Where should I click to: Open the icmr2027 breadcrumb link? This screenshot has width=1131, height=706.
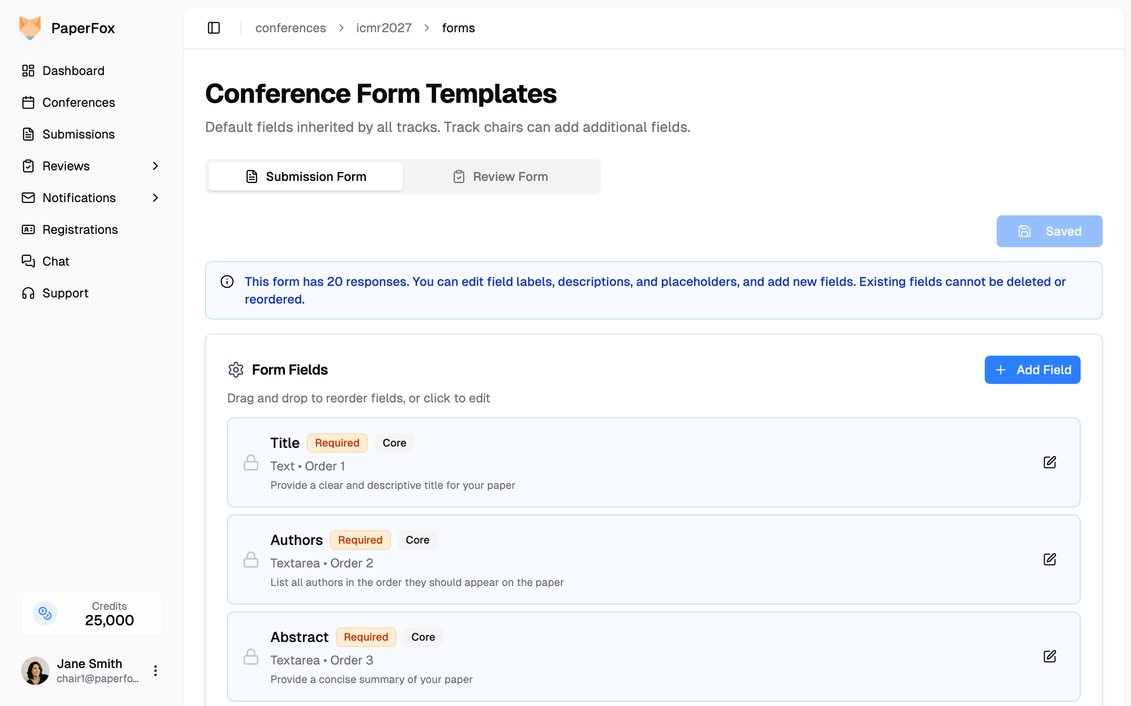pyautogui.click(x=383, y=28)
